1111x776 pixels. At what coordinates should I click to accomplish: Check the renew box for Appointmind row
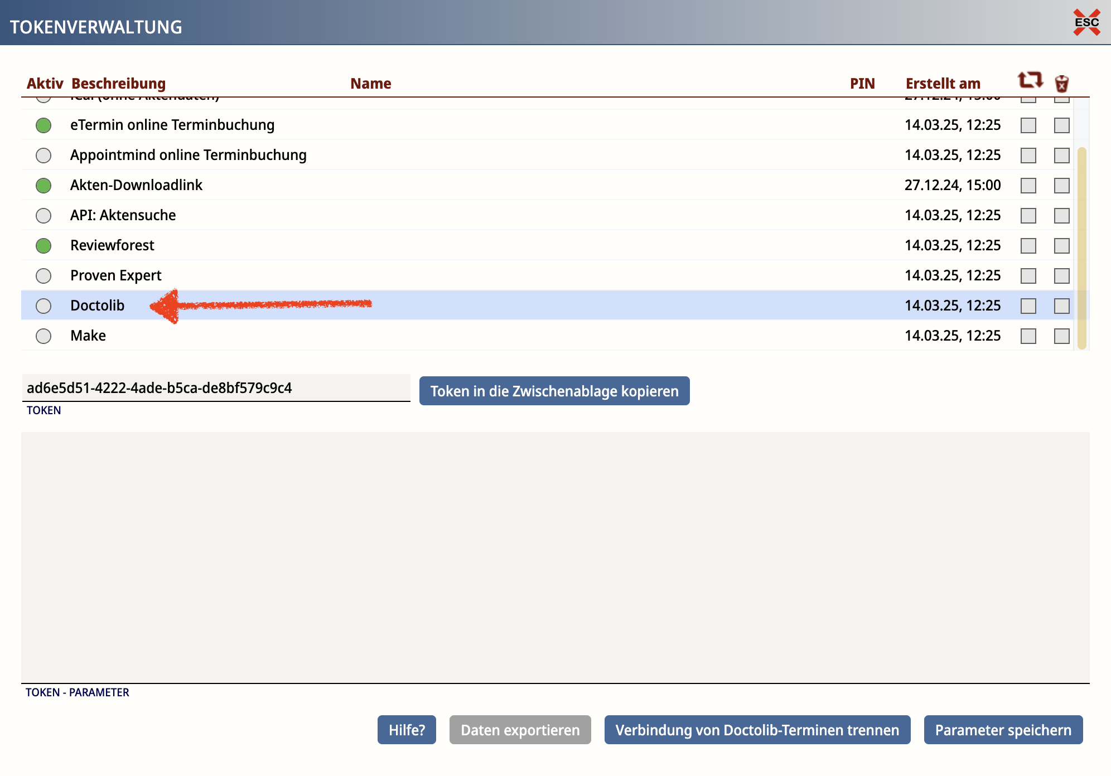click(1028, 156)
